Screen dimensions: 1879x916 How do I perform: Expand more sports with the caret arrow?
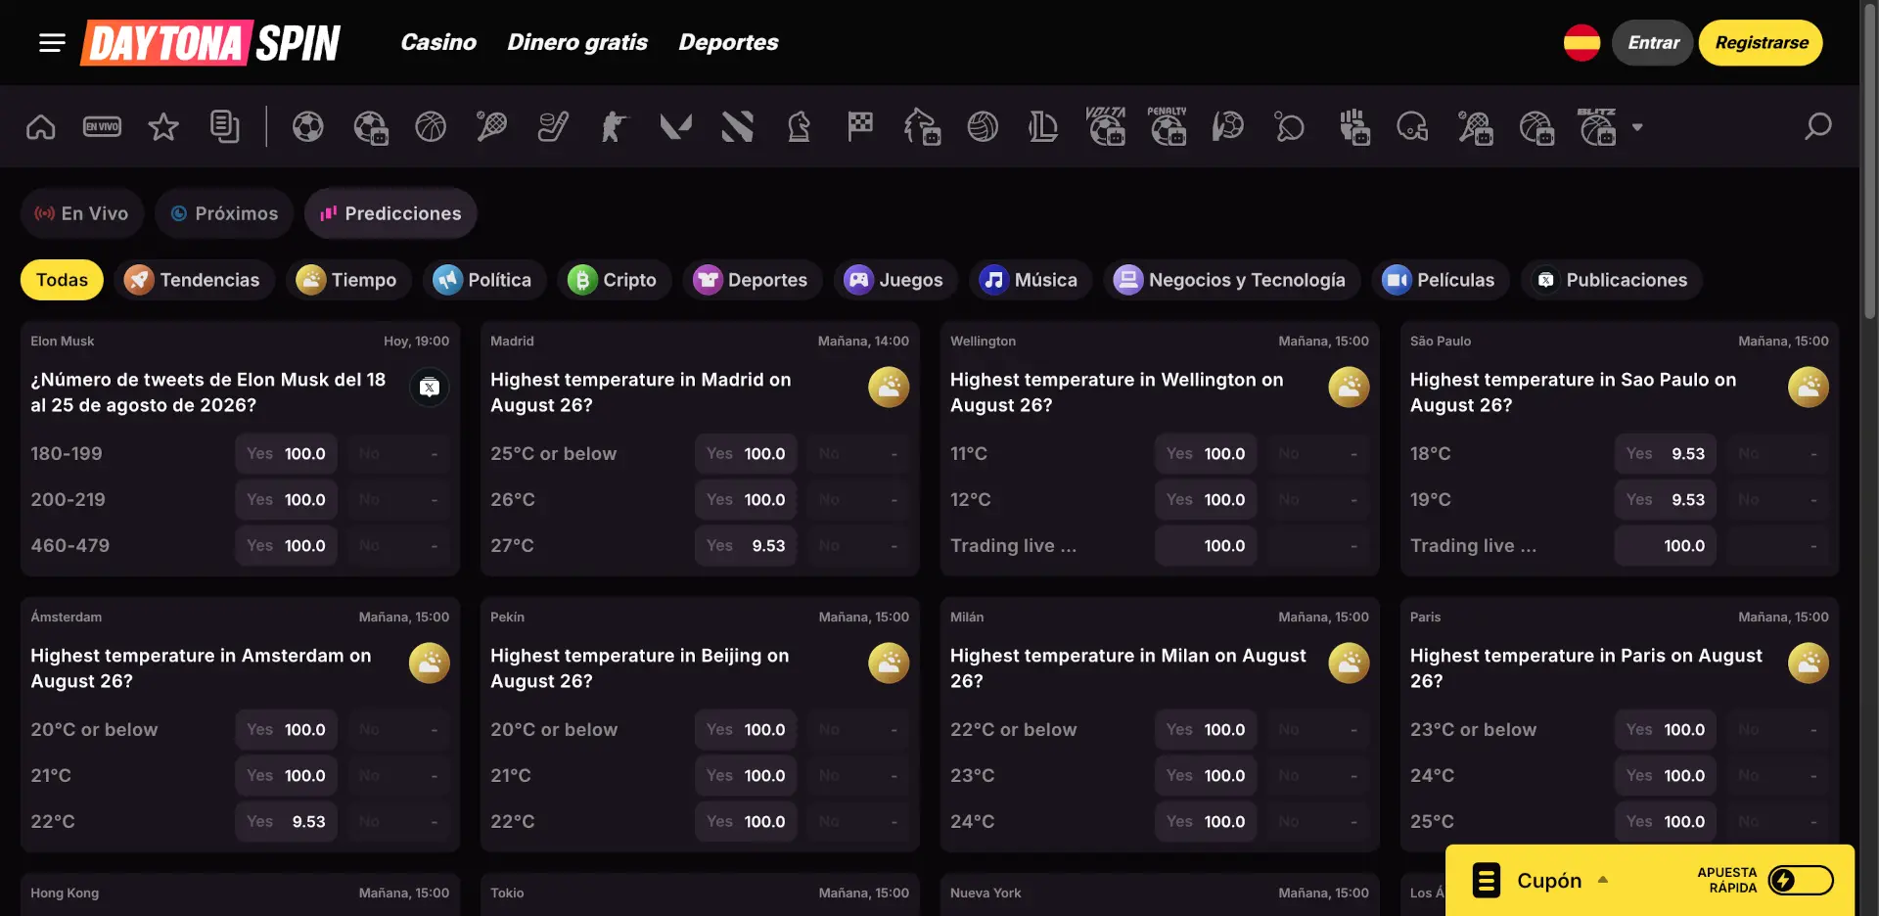coord(1637,127)
